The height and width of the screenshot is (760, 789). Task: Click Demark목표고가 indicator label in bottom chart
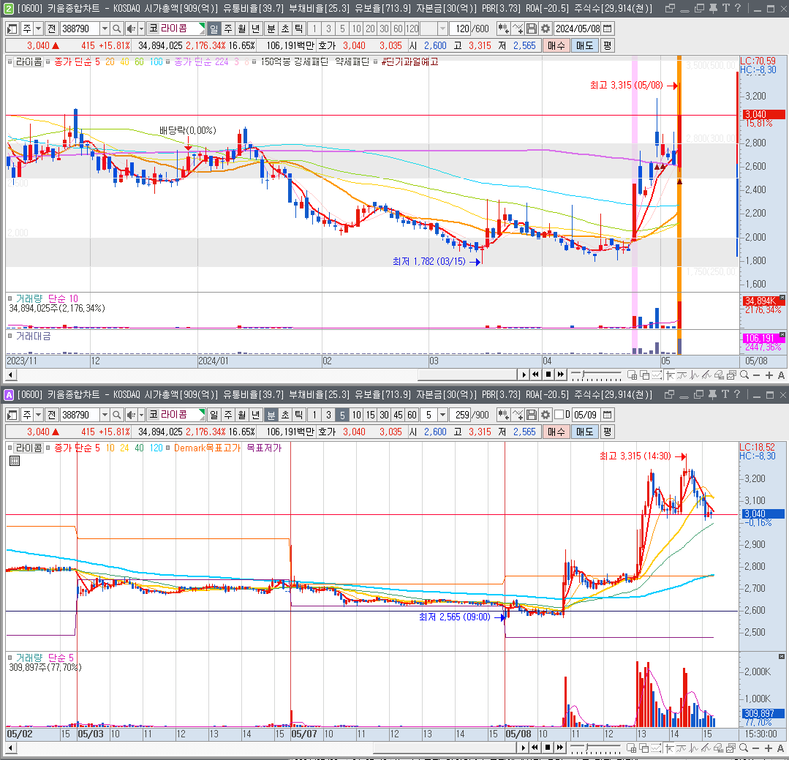click(208, 448)
